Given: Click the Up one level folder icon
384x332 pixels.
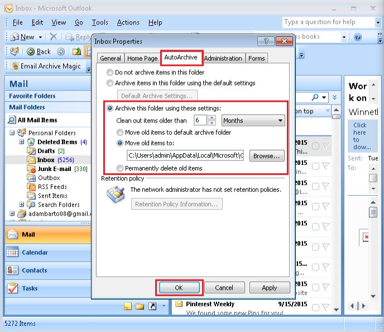Looking at the screenshot, I should click(76, 51).
